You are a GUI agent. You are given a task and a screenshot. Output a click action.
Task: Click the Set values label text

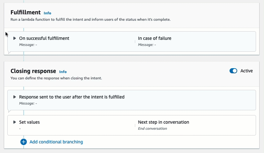coord(29,122)
